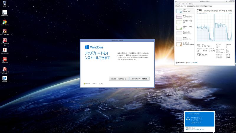Switch to the アプリの履歴 tab
This screenshot has width=236, height=133.
[190, 6]
